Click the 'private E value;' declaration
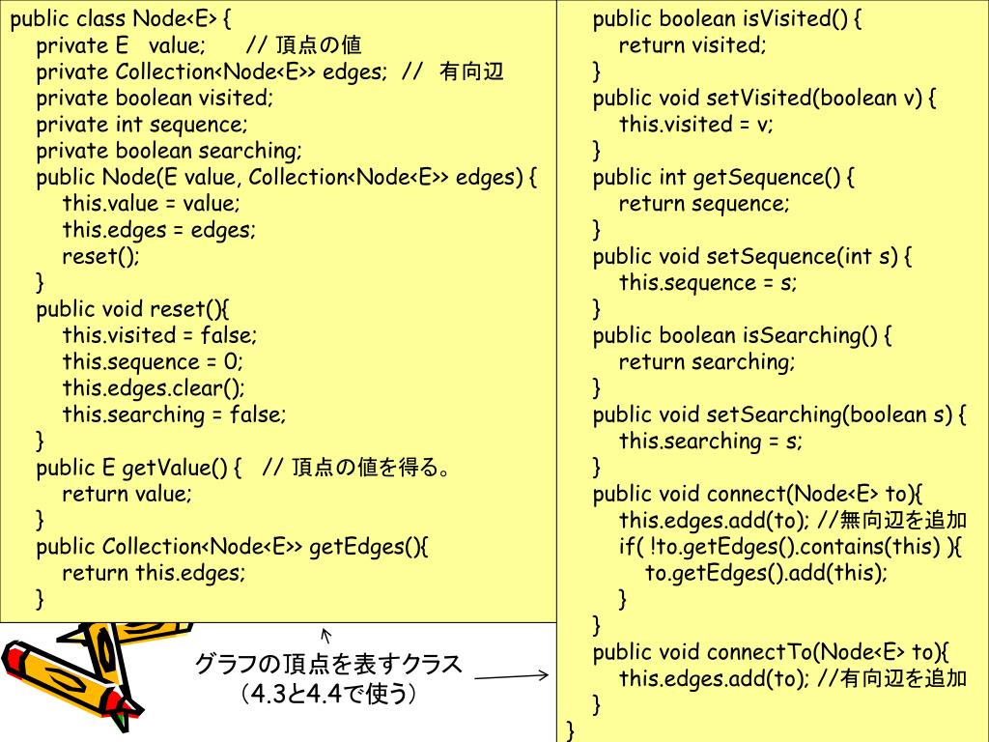 click(x=121, y=45)
